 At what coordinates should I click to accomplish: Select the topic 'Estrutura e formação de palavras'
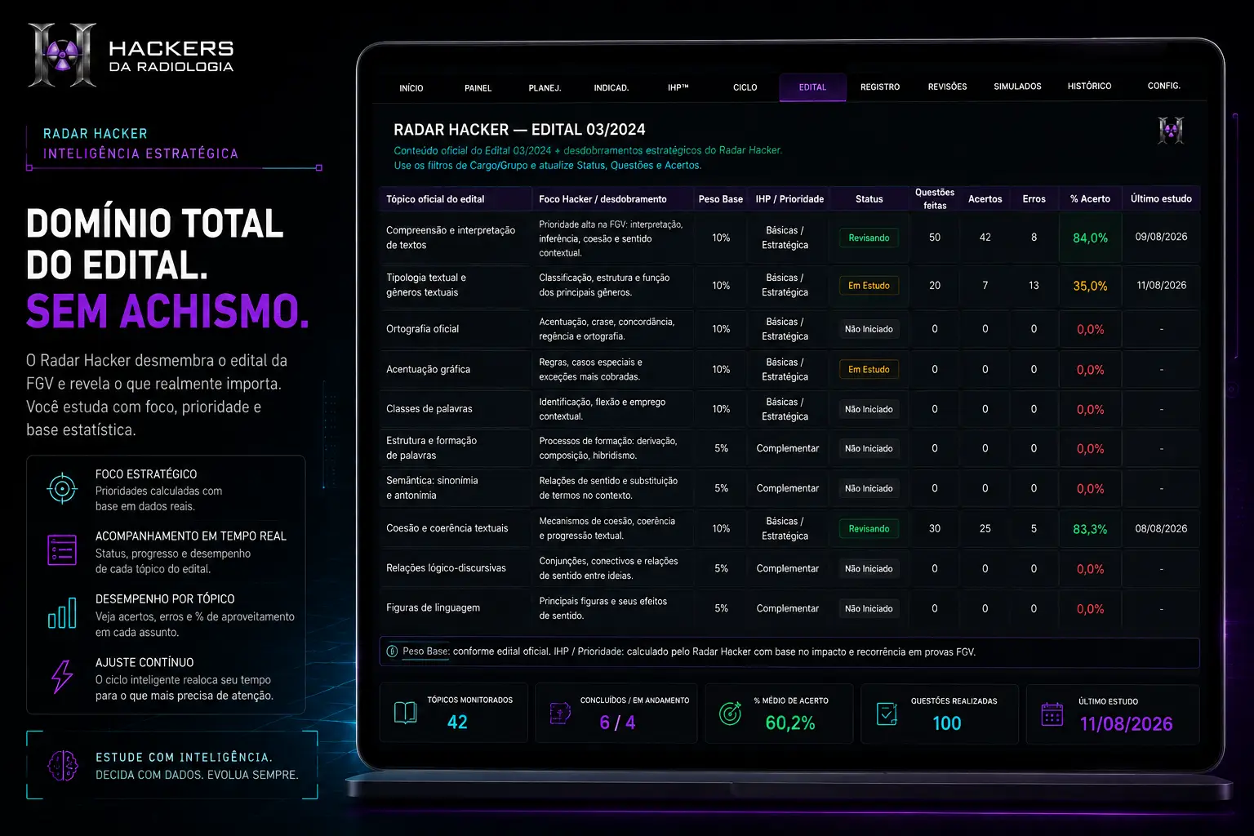click(x=431, y=448)
